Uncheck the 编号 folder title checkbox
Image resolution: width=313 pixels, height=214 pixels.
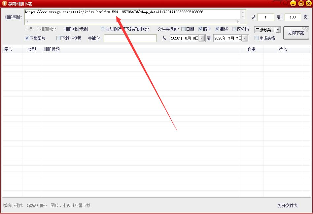click(x=200, y=29)
